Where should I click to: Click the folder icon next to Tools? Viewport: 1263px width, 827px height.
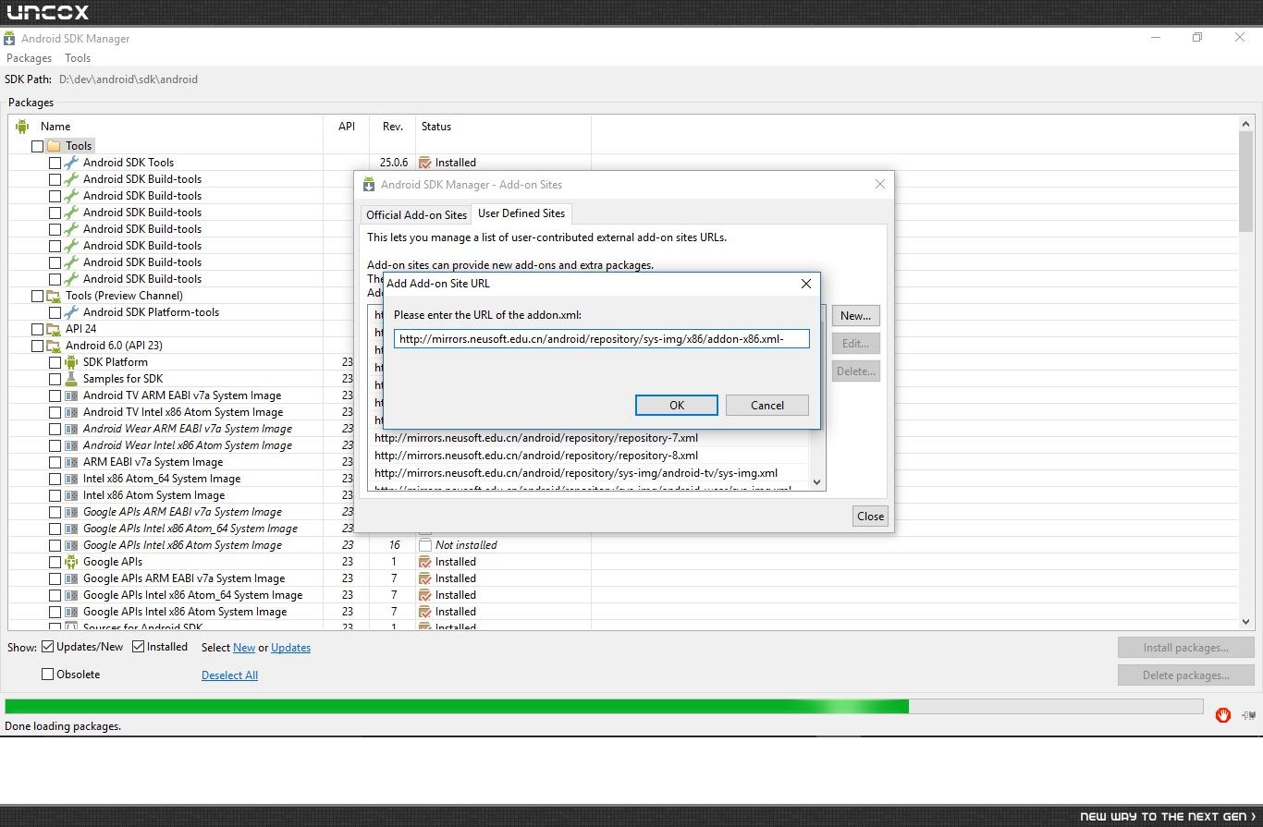[54, 146]
